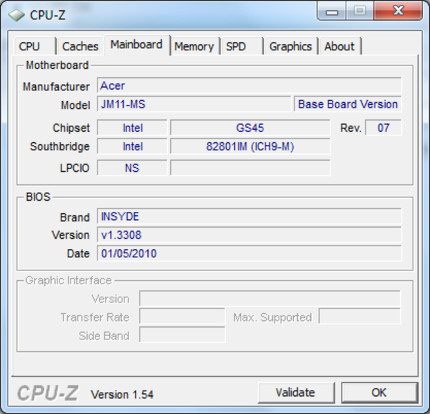Click the BIOS Brand field INSYDE
The height and width of the screenshot is (414, 430).
[x=249, y=217]
